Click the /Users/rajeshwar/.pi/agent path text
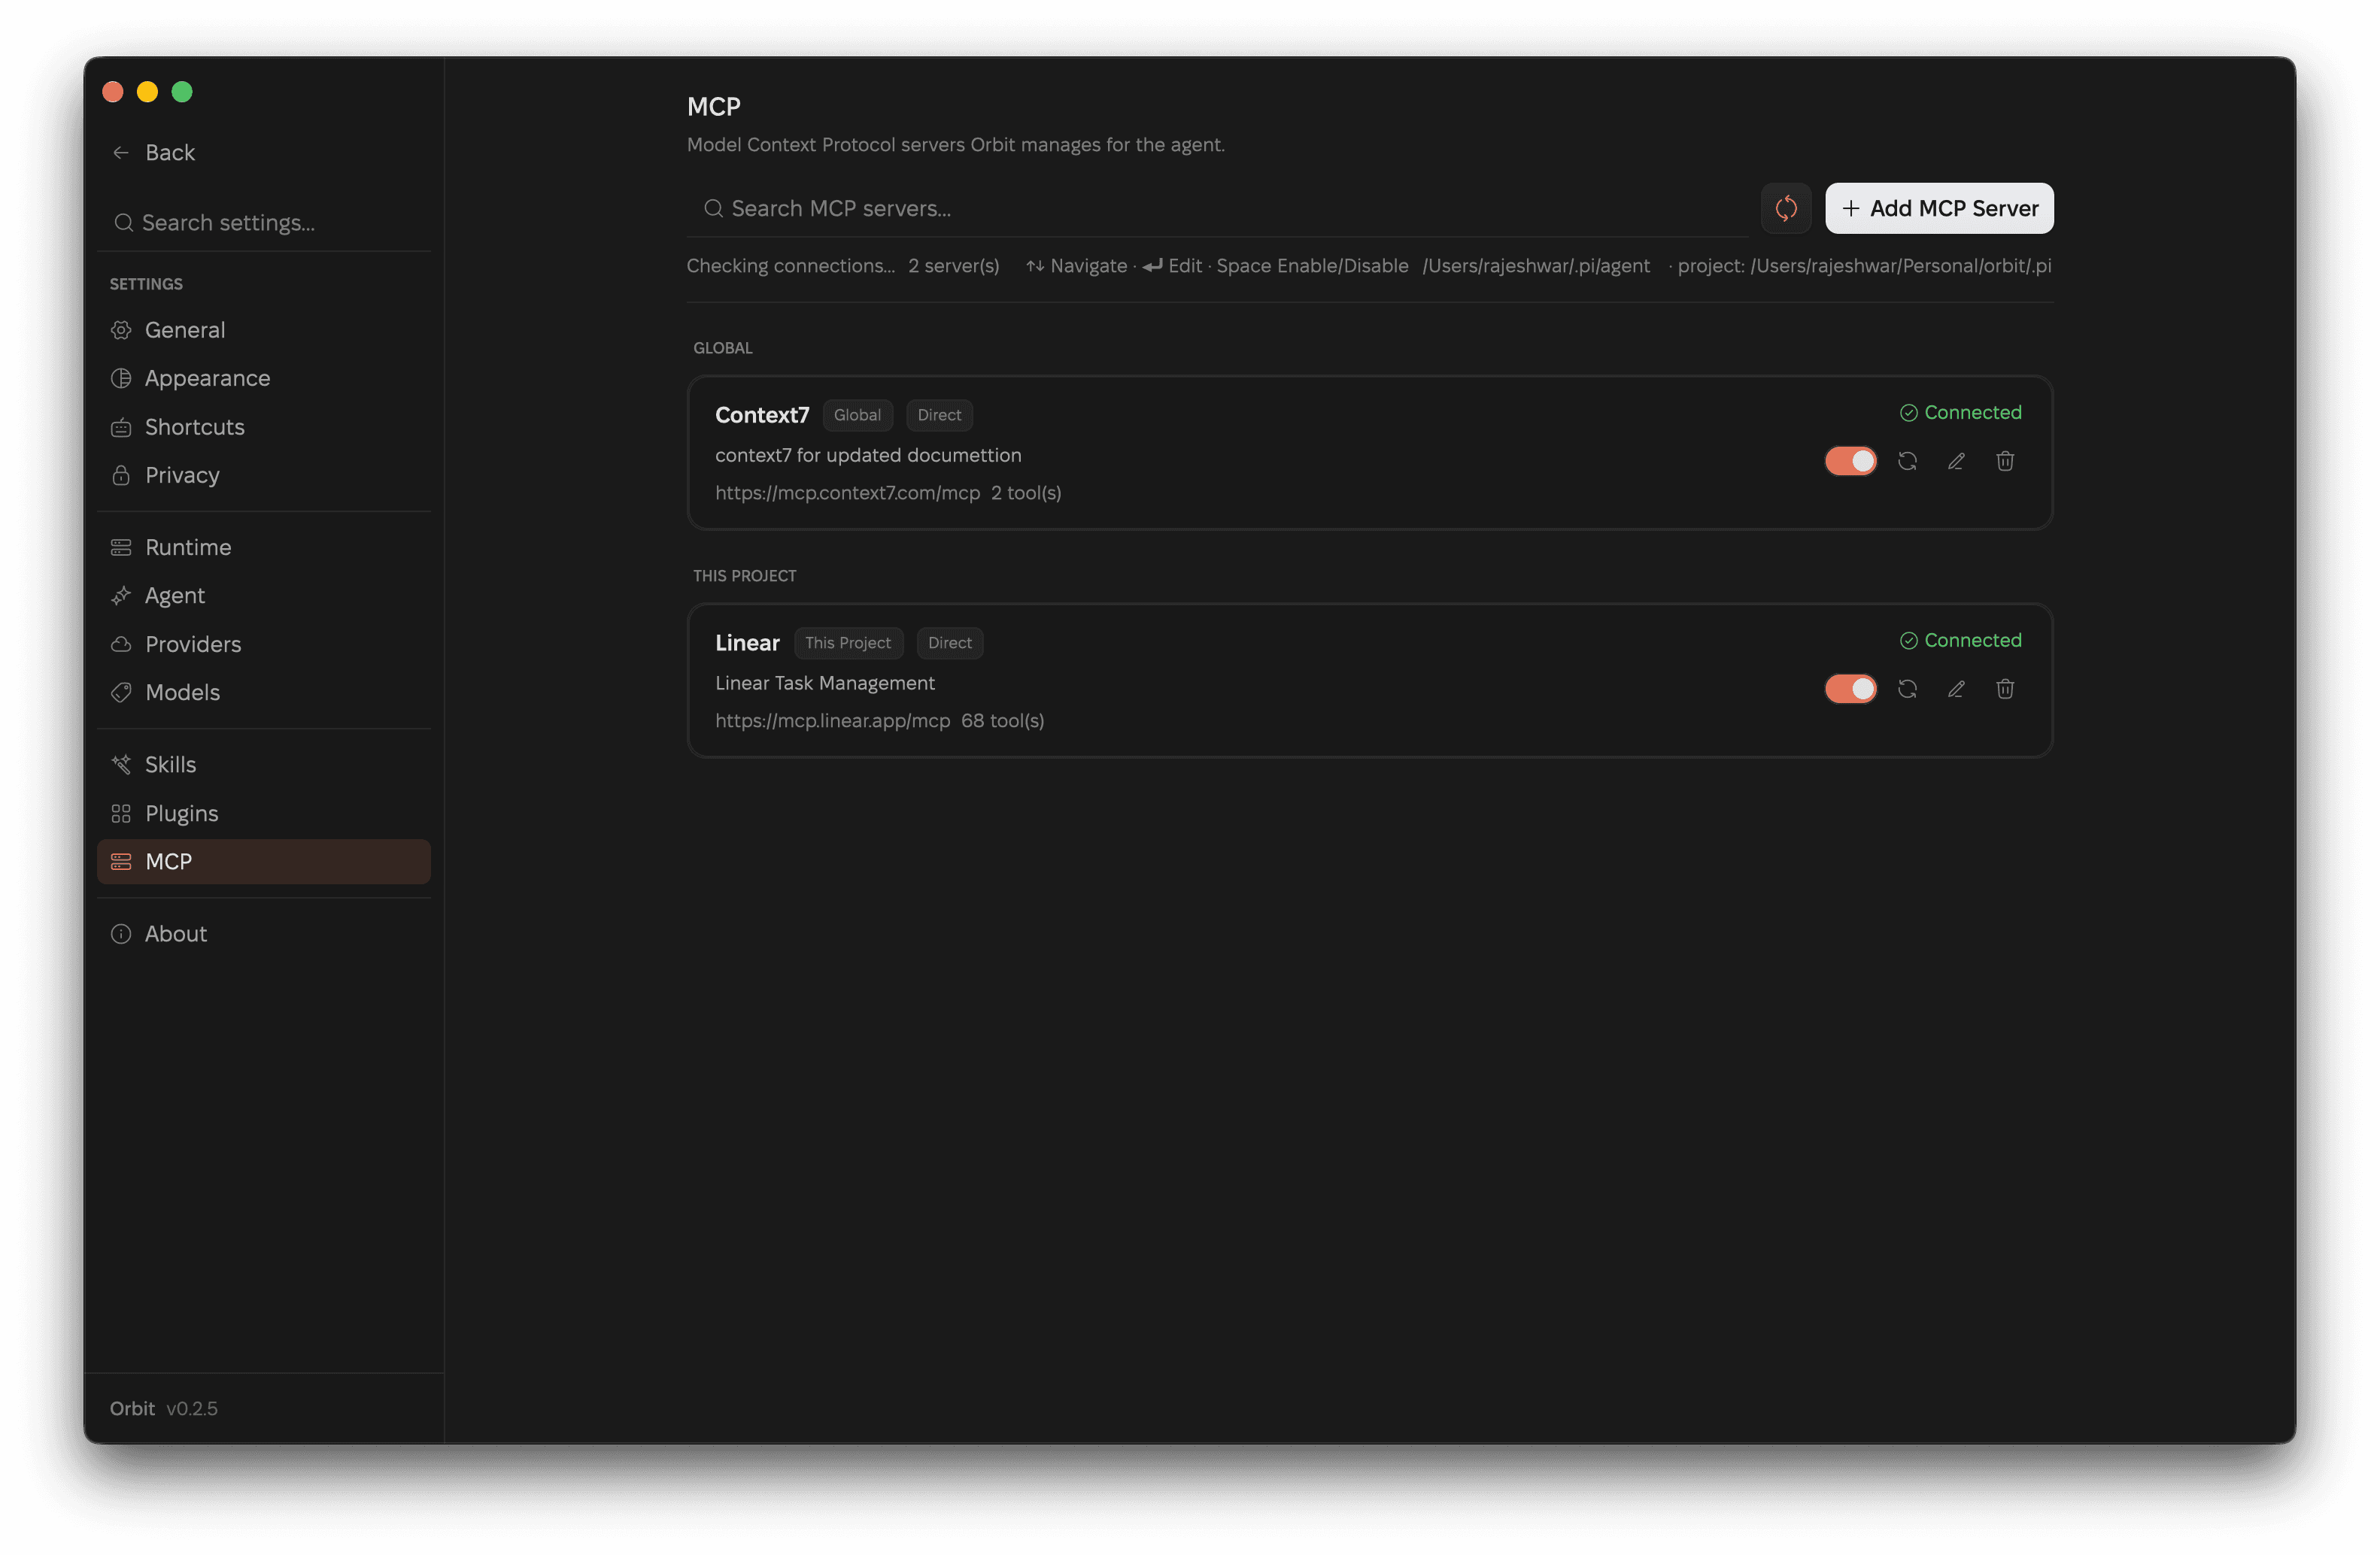This screenshot has width=2380, height=1555. pos(1536,265)
